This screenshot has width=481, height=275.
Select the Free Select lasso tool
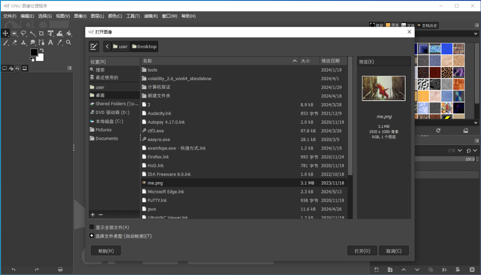tap(23, 33)
